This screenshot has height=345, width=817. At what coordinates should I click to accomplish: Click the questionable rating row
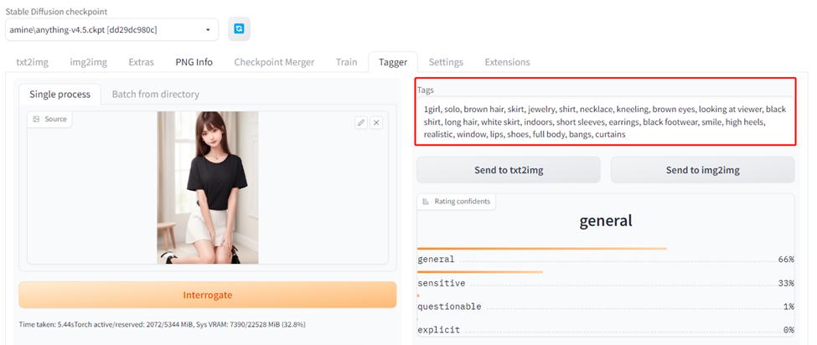[606, 306]
